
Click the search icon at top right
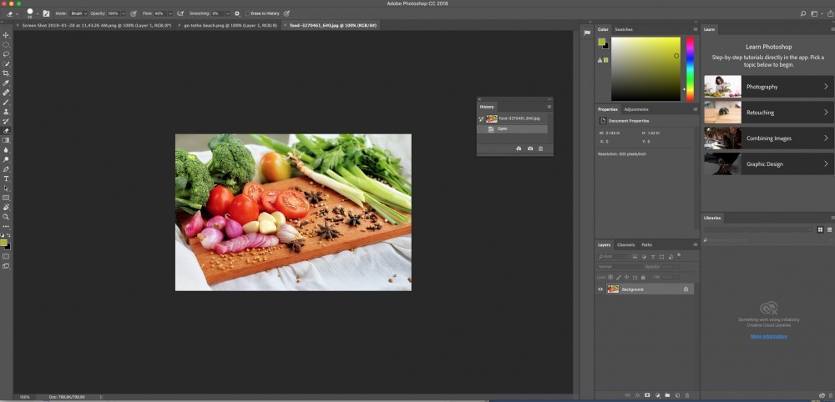pos(803,13)
